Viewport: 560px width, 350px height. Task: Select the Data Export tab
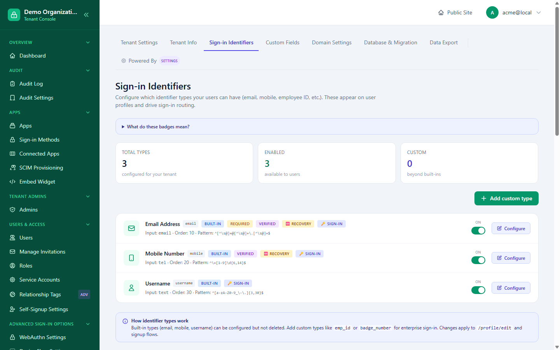tap(444, 42)
